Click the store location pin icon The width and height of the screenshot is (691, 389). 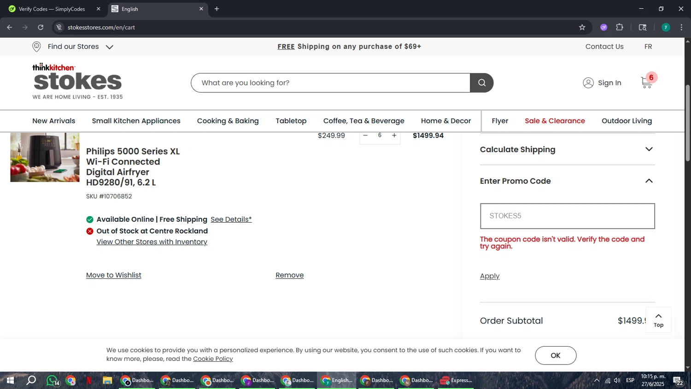tap(37, 47)
